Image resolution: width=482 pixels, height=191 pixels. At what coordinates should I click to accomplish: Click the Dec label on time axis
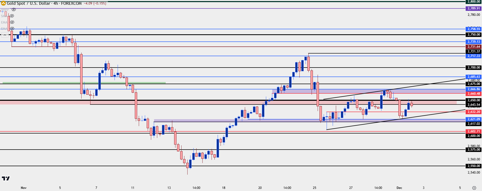[x=399, y=188]
